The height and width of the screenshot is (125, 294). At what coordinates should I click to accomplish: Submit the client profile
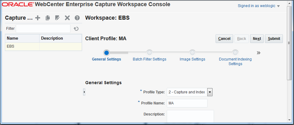click(x=274, y=38)
